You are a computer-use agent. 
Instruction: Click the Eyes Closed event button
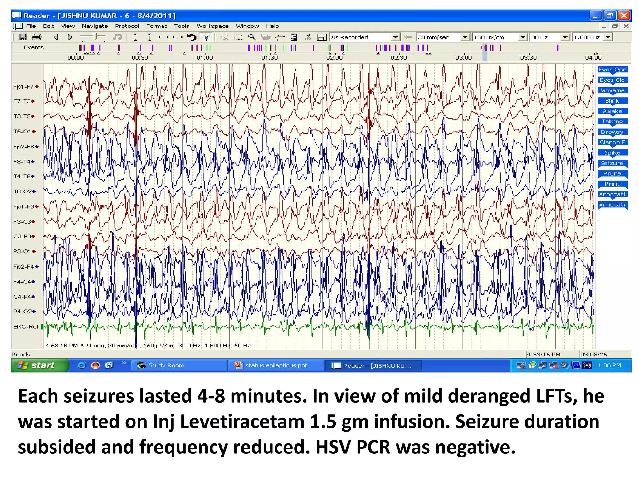pyautogui.click(x=612, y=80)
